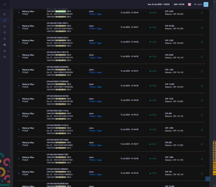Expand the row dated 01:45:04
216x187 pixels.
pos(19,12)
